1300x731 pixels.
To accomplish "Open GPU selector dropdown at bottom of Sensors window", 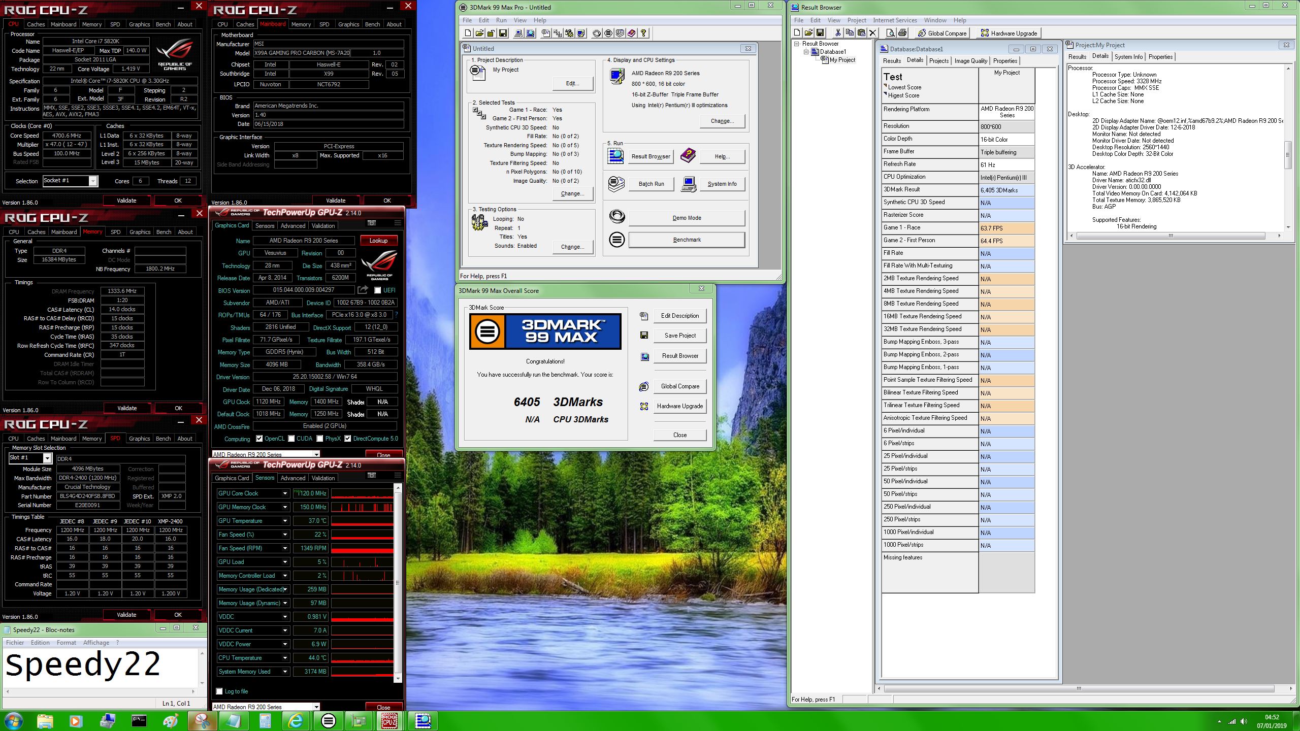I will pos(316,707).
